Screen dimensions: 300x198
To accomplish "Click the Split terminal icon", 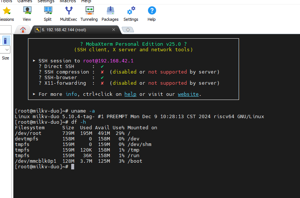I will (x=48, y=10).
